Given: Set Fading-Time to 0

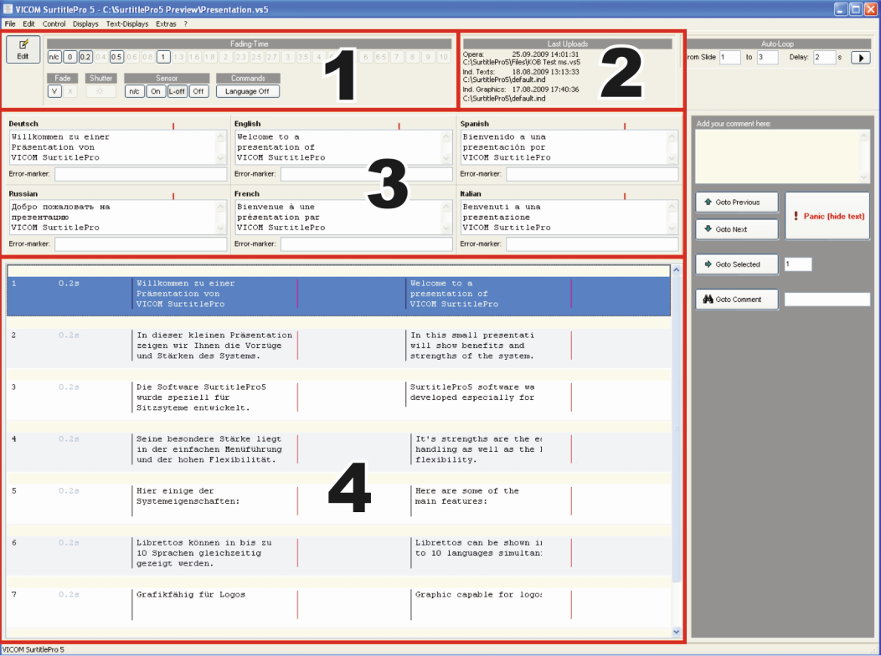Looking at the screenshot, I should tap(70, 57).
